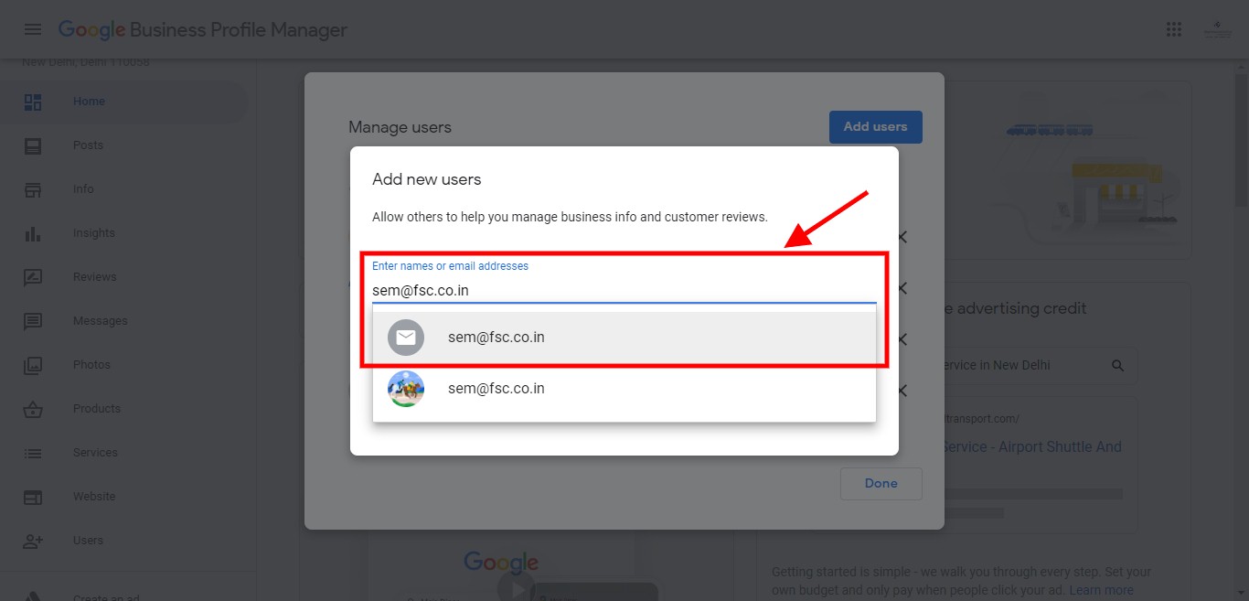
Task: Click the Home dashboard icon
Action: coord(33,102)
